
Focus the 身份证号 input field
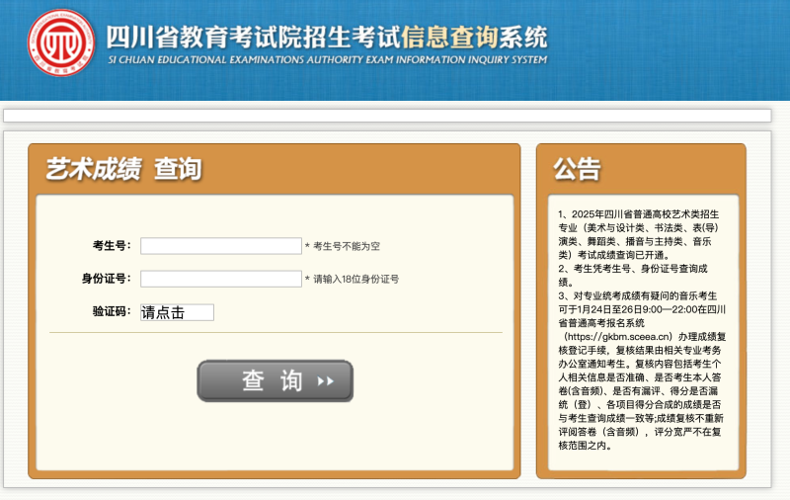[x=220, y=279]
